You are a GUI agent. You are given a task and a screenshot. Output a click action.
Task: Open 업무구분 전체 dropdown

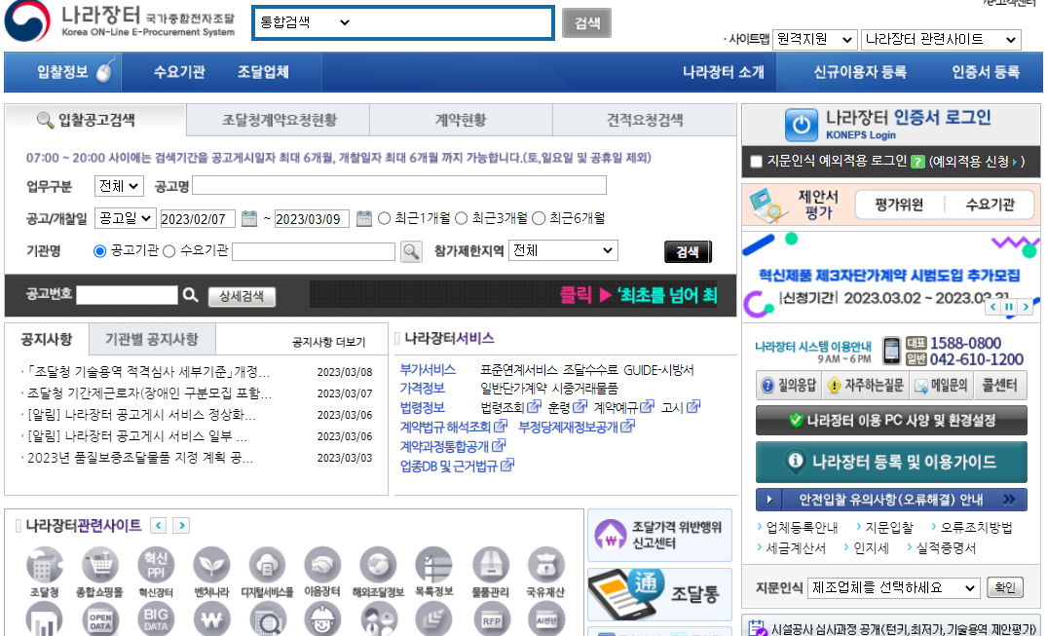coord(120,186)
